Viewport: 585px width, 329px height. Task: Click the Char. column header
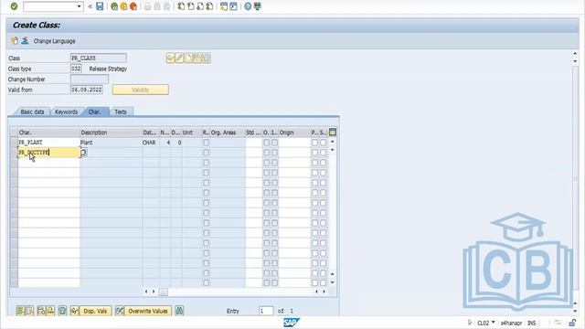pos(48,133)
